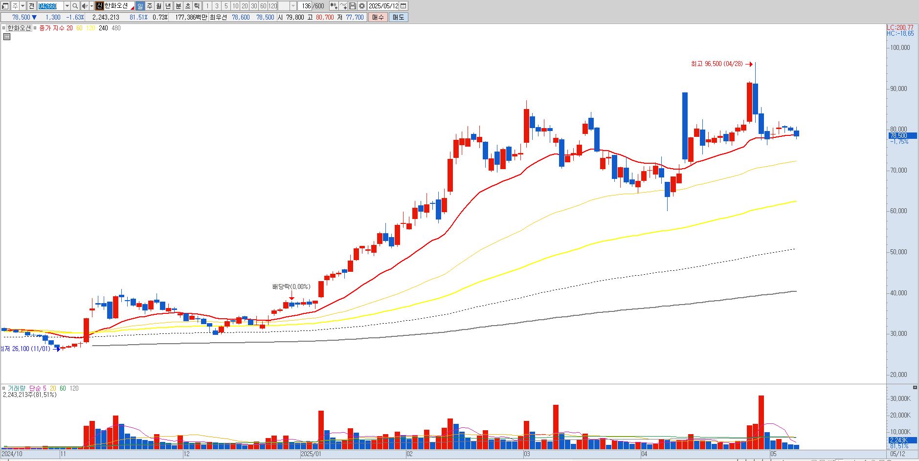The height and width of the screenshot is (461, 919).
Task: Click the 최우선 bid price 78,600
Action: pyautogui.click(x=241, y=17)
